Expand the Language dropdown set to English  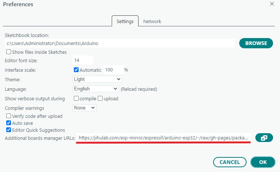96,89
